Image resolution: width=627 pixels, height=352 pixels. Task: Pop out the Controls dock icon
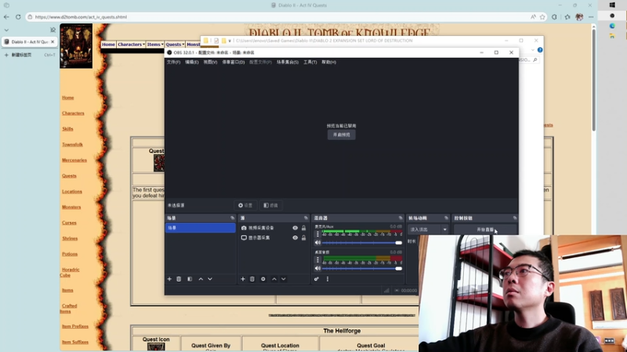[515, 218]
